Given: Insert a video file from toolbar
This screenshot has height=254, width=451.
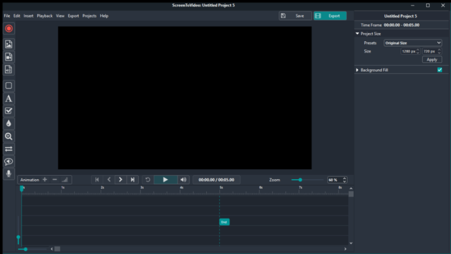Looking at the screenshot, I should click(x=9, y=57).
